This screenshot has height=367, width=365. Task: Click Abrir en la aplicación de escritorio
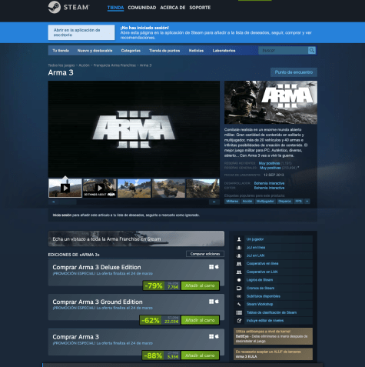pos(81,32)
